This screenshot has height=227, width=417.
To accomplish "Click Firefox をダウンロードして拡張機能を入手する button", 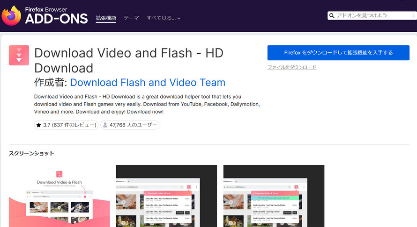I will pos(338,53).
